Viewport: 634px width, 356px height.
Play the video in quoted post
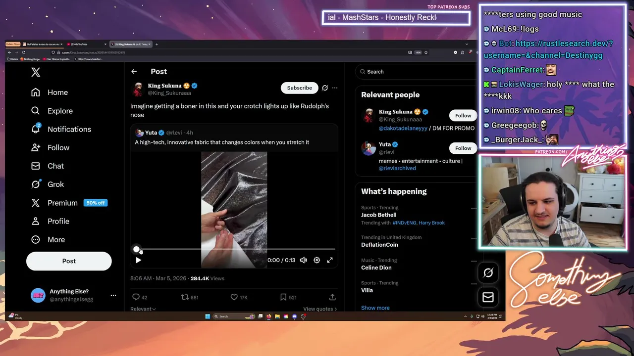tap(138, 260)
